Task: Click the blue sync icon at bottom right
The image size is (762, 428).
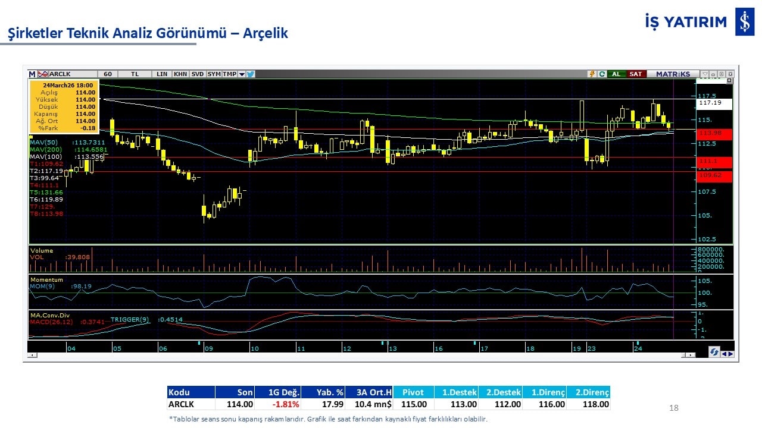Action: coord(713,353)
